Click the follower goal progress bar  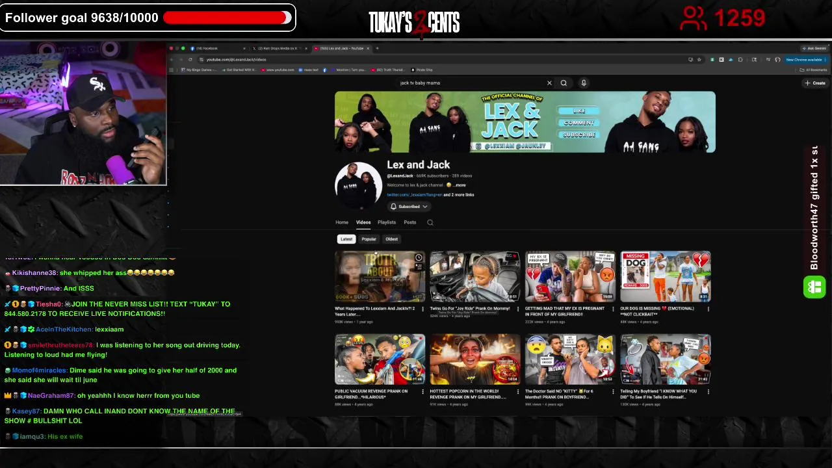coord(227,18)
